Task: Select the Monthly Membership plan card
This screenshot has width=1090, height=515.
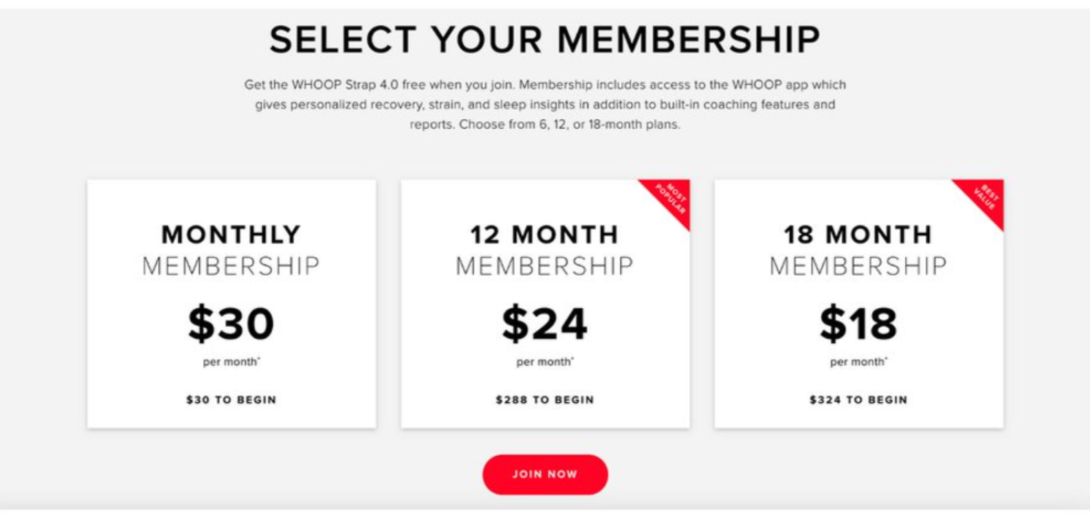Action: pos(232,303)
